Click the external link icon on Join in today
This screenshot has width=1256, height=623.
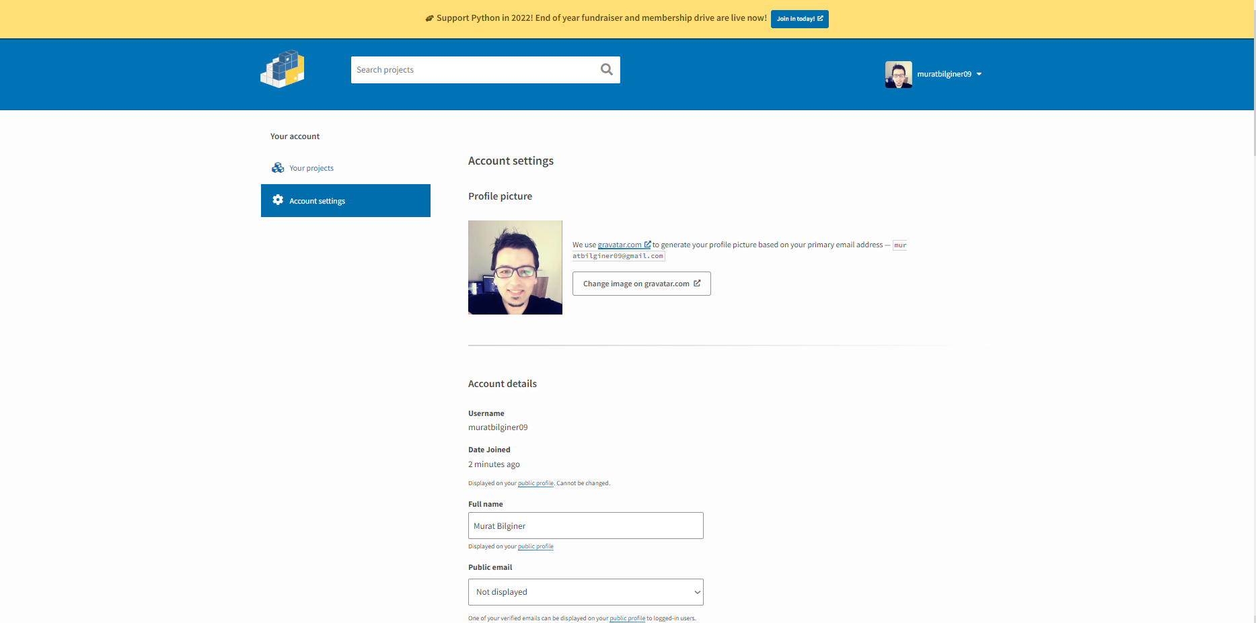coord(821,19)
